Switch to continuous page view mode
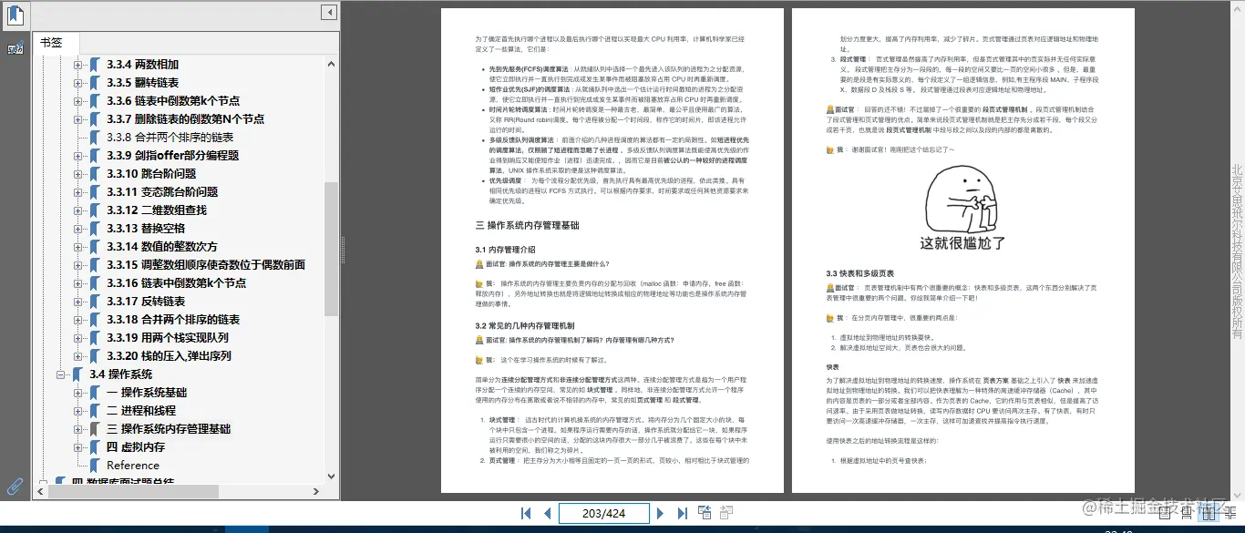The height and width of the screenshot is (533, 1245). click(x=1188, y=515)
